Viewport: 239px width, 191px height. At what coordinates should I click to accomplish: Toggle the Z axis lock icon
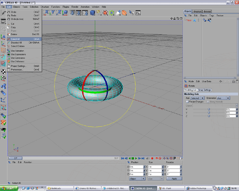(59, 12)
